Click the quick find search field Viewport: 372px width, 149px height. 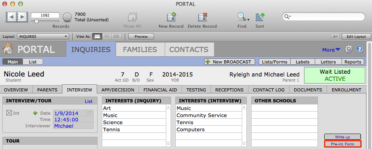pos(323,17)
